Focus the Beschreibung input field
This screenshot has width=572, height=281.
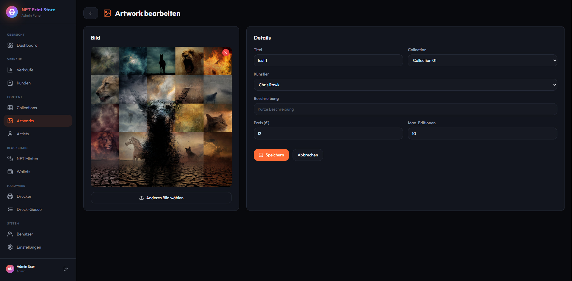coord(405,109)
